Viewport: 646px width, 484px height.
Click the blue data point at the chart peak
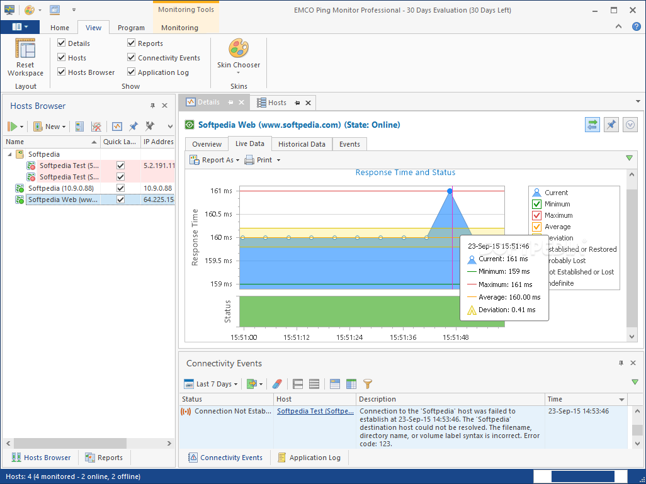click(x=450, y=191)
